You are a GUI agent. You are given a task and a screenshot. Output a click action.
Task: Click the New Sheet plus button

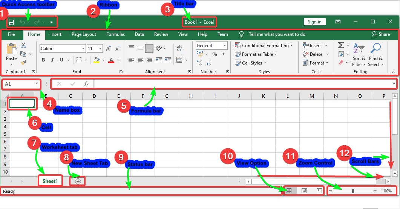click(x=78, y=181)
